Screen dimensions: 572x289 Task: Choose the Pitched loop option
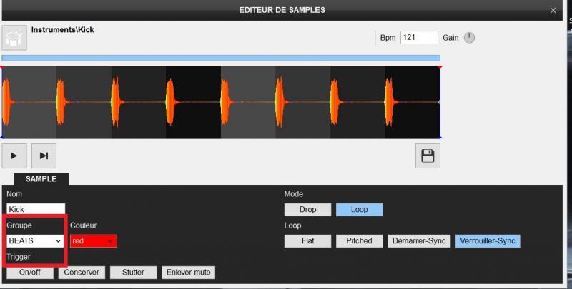tap(360, 241)
